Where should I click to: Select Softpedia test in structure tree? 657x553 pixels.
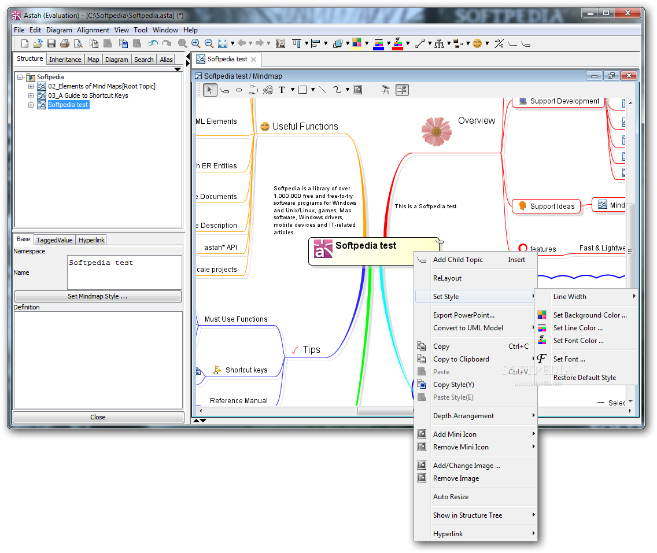point(68,105)
